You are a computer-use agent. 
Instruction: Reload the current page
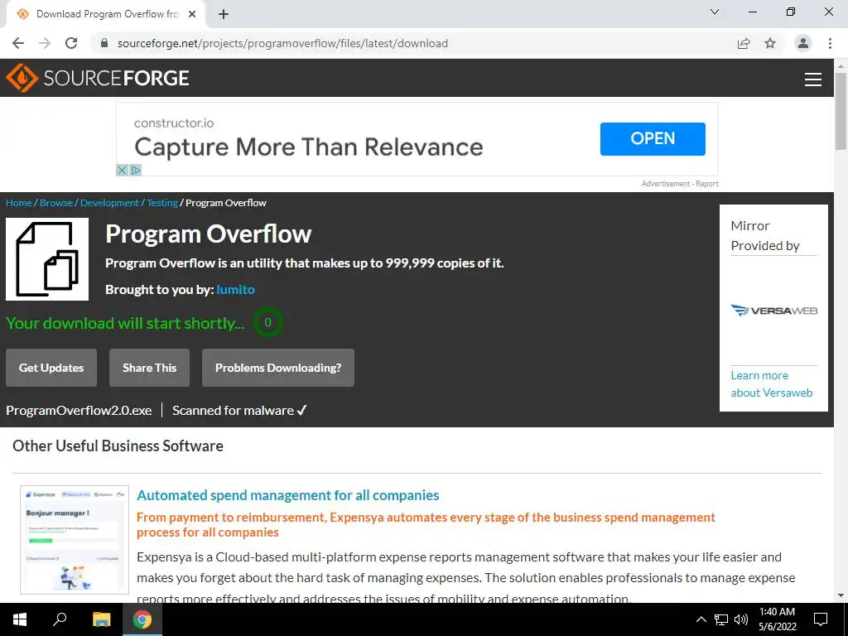pyautogui.click(x=71, y=43)
